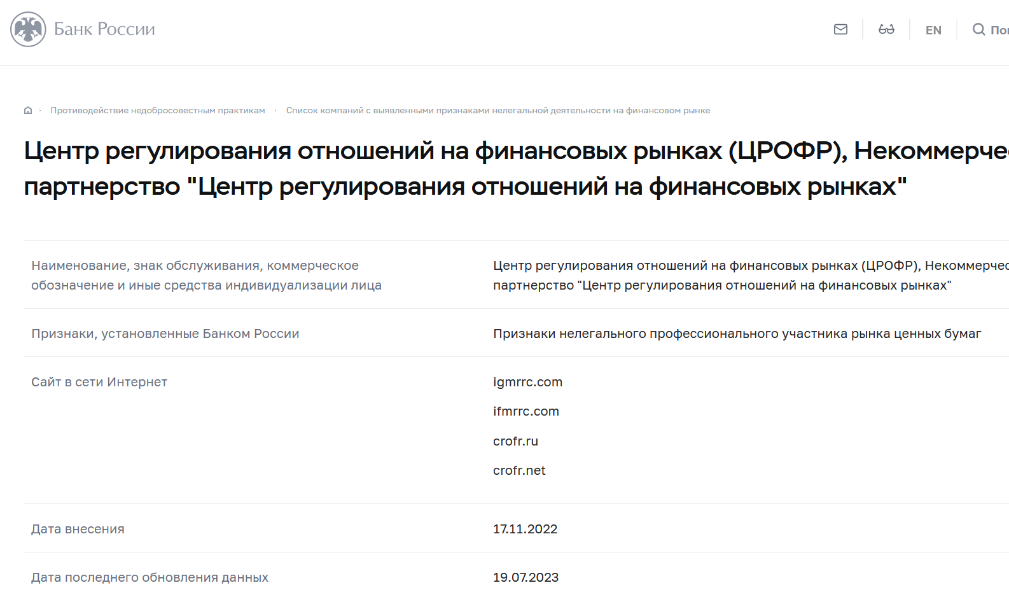Open 'Список компаний с выявленными признаками' breadcrumb link
This screenshot has width=1009, height=590.
tap(498, 110)
